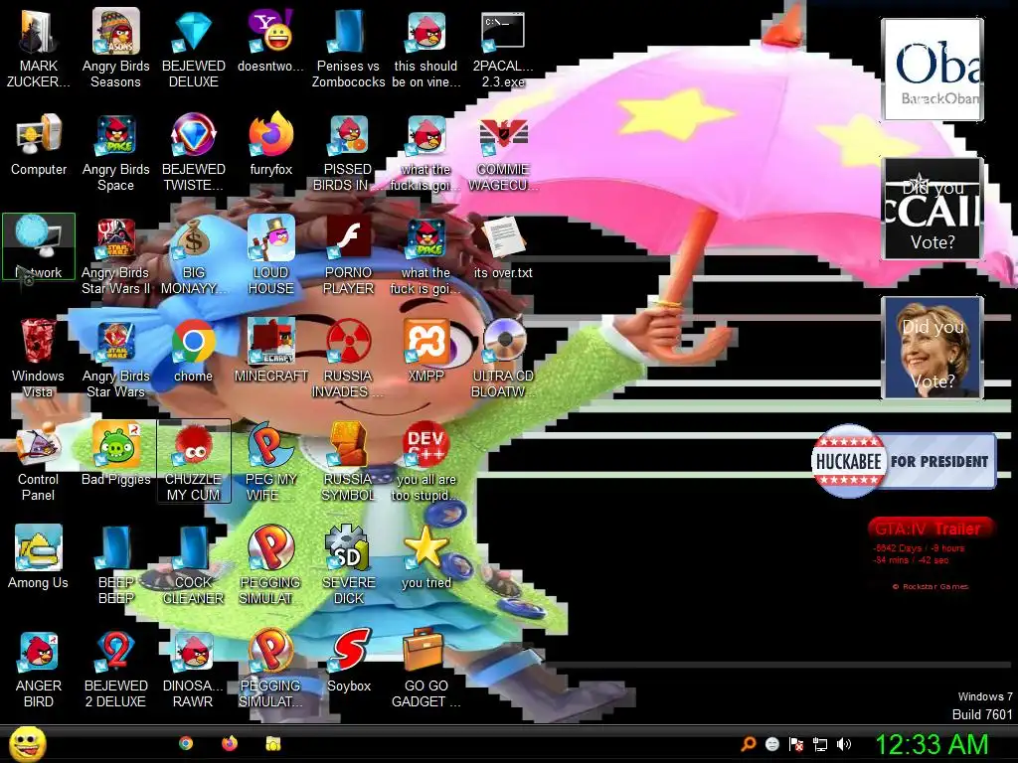Click the Hillary 'Did you Vote?' gadget

click(933, 347)
